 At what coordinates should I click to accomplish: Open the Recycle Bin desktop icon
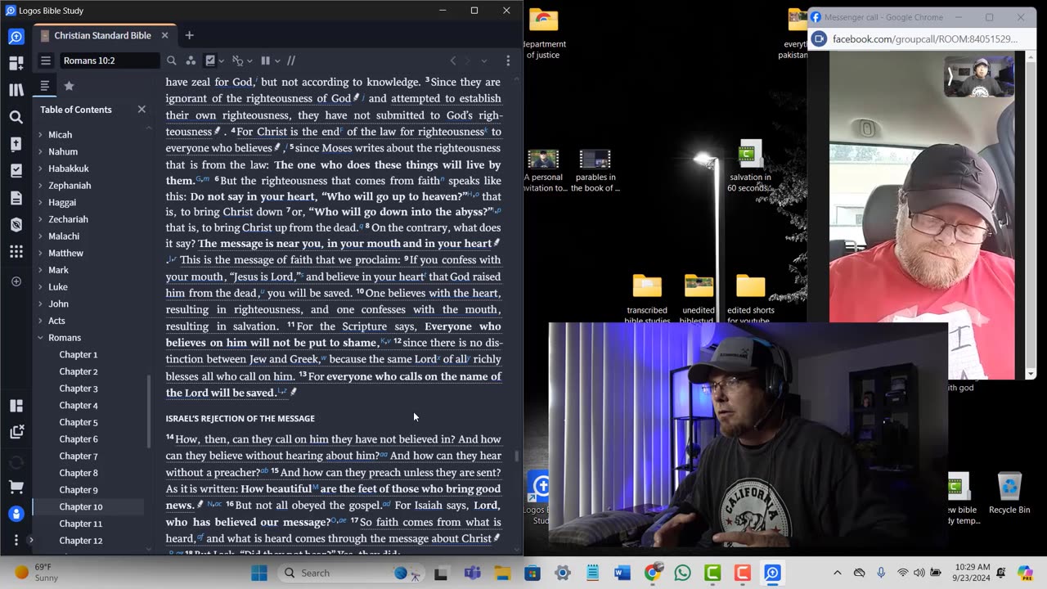coord(1009,493)
